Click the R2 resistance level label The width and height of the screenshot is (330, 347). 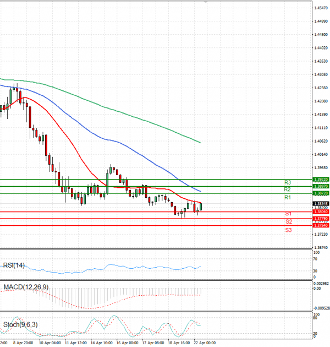click(287, 189)
